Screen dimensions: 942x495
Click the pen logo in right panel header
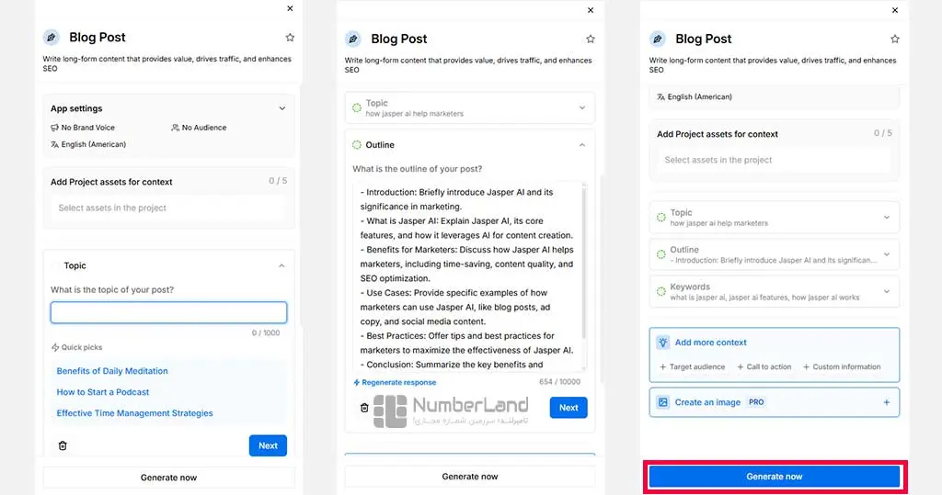coord(658,39)
